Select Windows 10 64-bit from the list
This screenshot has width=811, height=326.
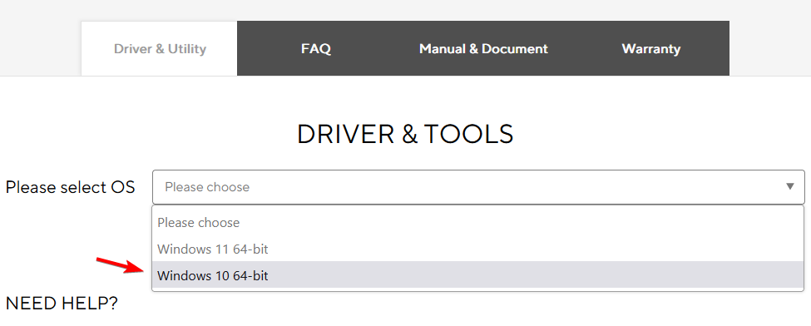pyautogui.click(x=477, y=275)
